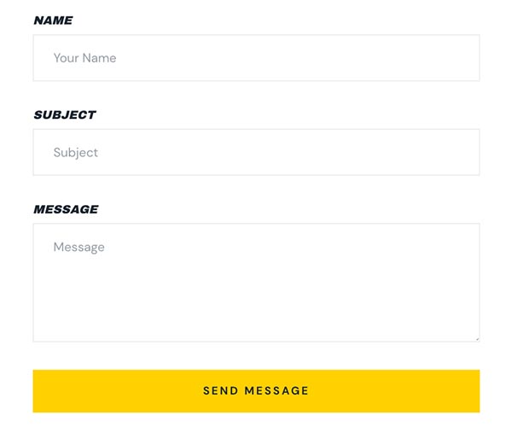
Task: Click the SUBJECT field label
Action: pyautogui.click(x=65, y=114)
